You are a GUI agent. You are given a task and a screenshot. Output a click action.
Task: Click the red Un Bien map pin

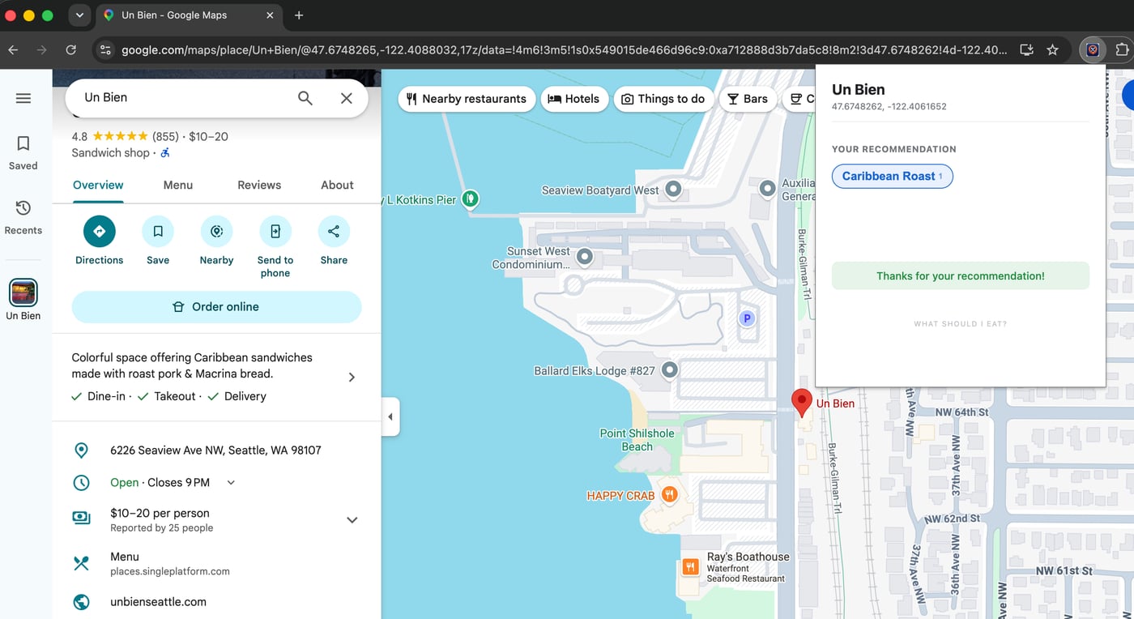coord(802,402)
